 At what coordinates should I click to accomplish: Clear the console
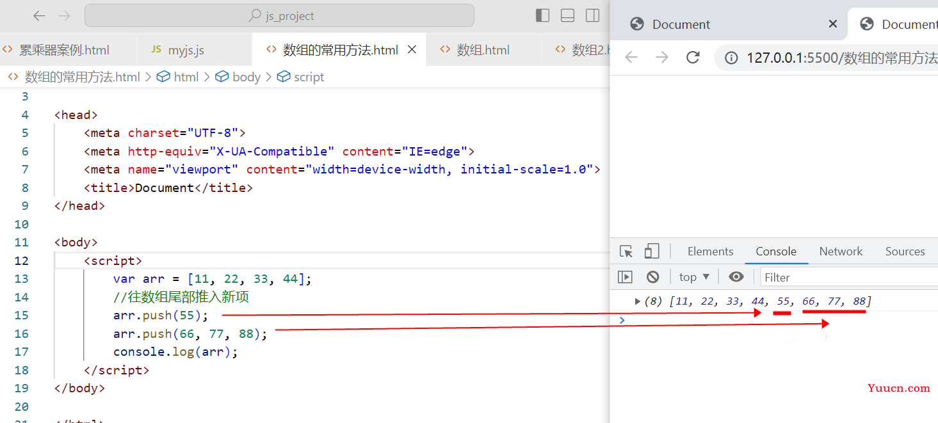(x=652, y=277)
